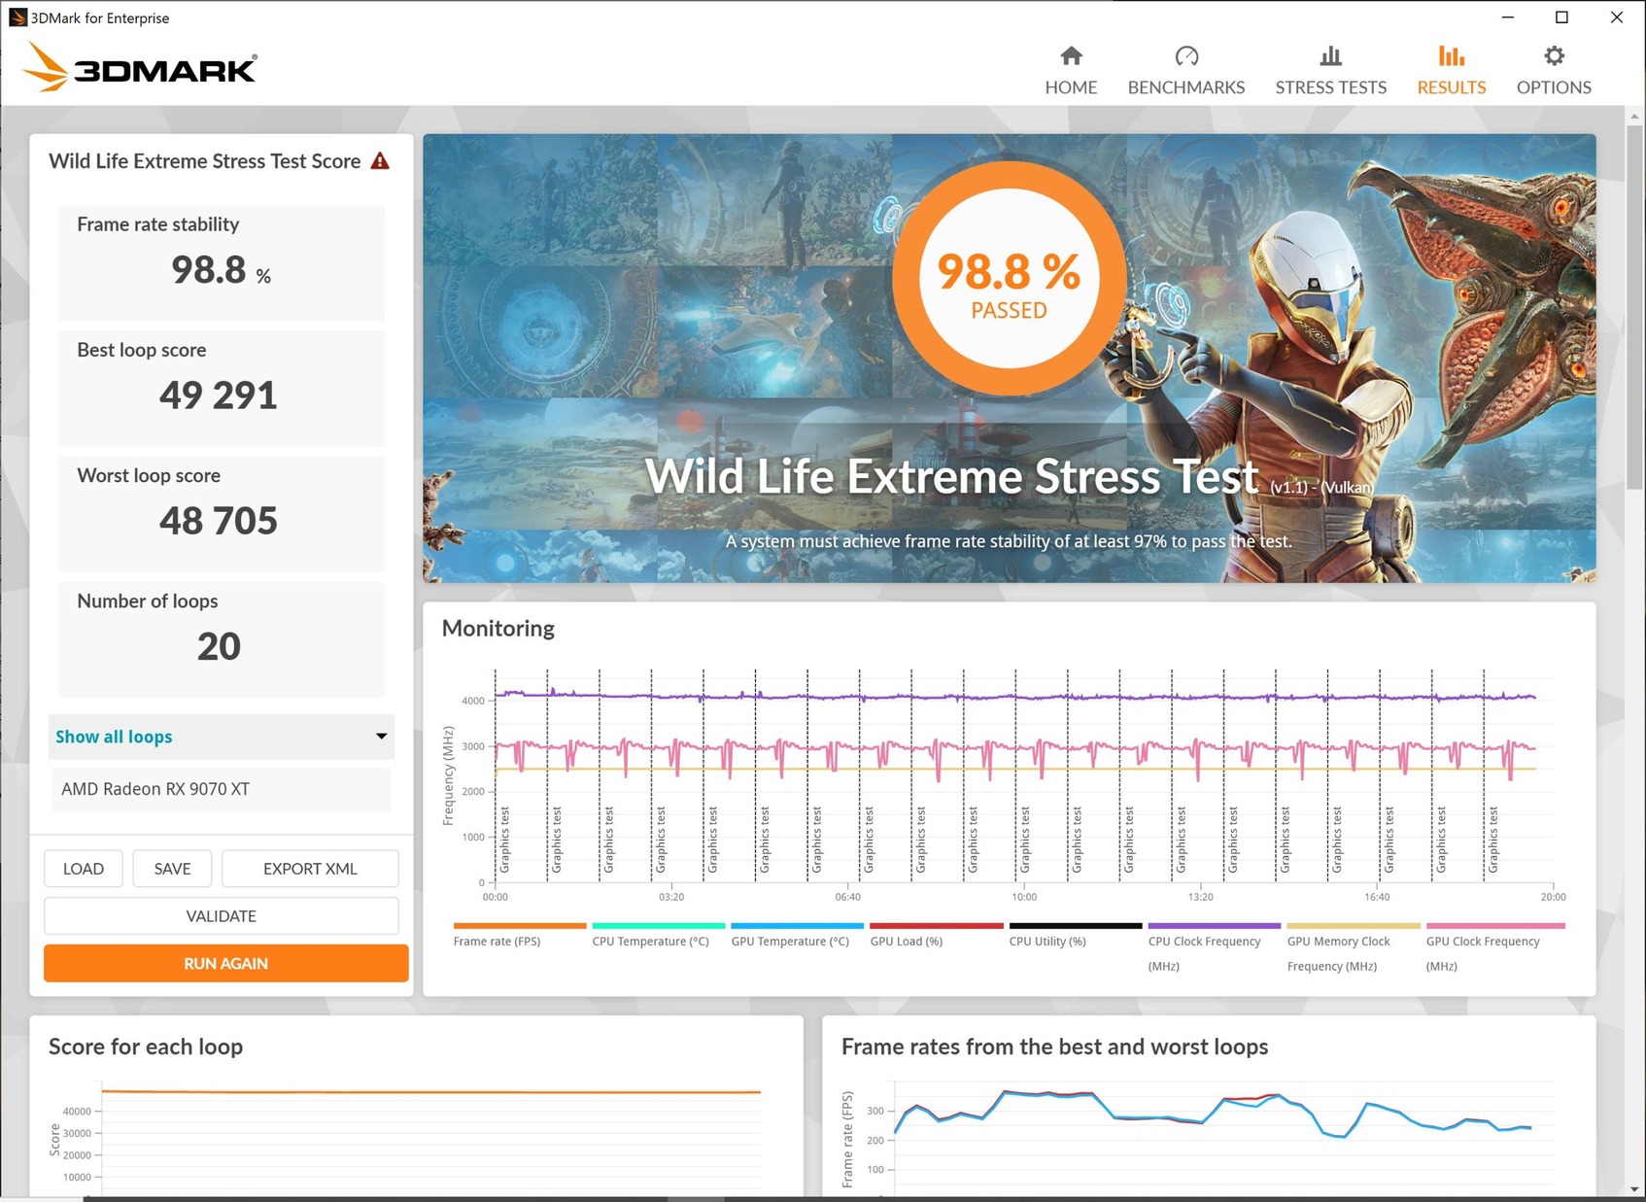Click the 98.8 % PASSED circle

pyautogui.click(x=1010, y=278)
